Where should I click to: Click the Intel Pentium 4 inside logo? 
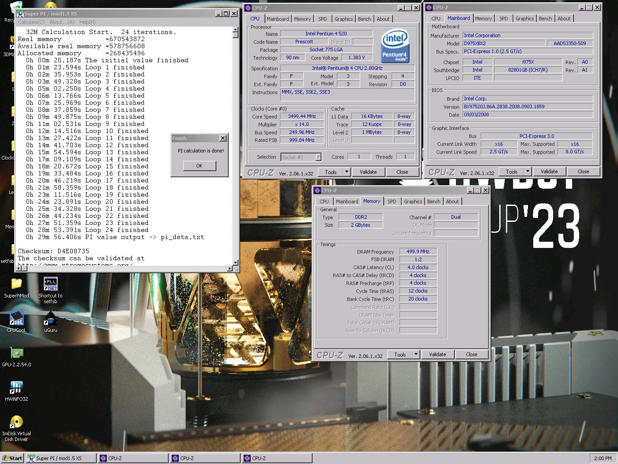pos(394,46)
